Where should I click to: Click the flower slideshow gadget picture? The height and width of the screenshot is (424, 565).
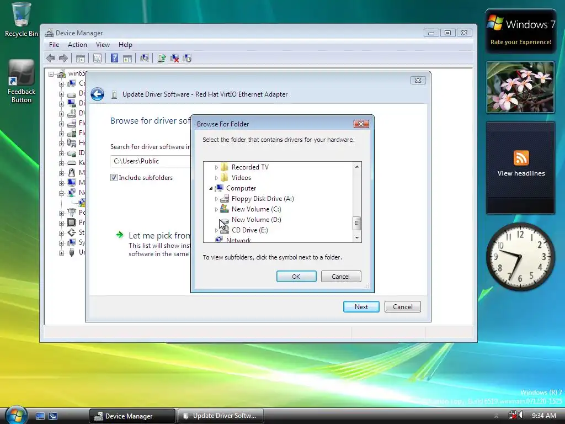520,87
